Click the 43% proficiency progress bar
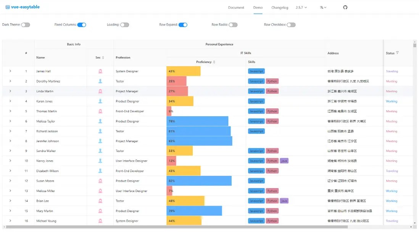 [x=182, y=71]
